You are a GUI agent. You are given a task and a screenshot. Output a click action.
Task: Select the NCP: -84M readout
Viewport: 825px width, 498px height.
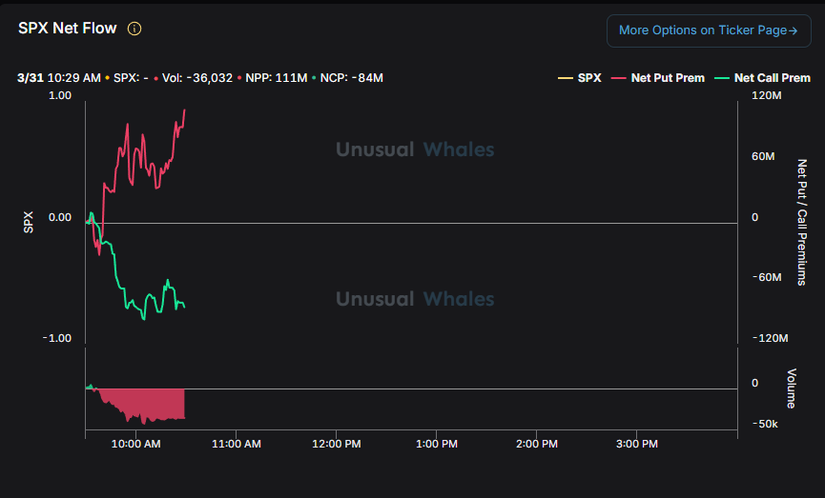352,78
